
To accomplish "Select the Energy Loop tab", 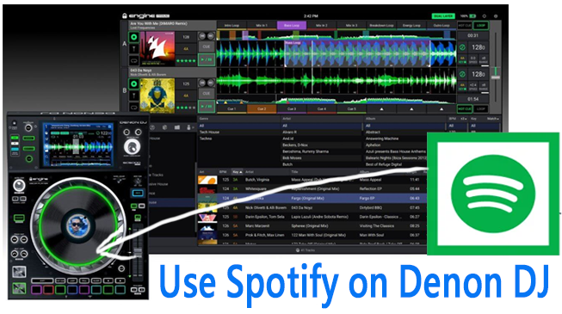I will point(411,26).
